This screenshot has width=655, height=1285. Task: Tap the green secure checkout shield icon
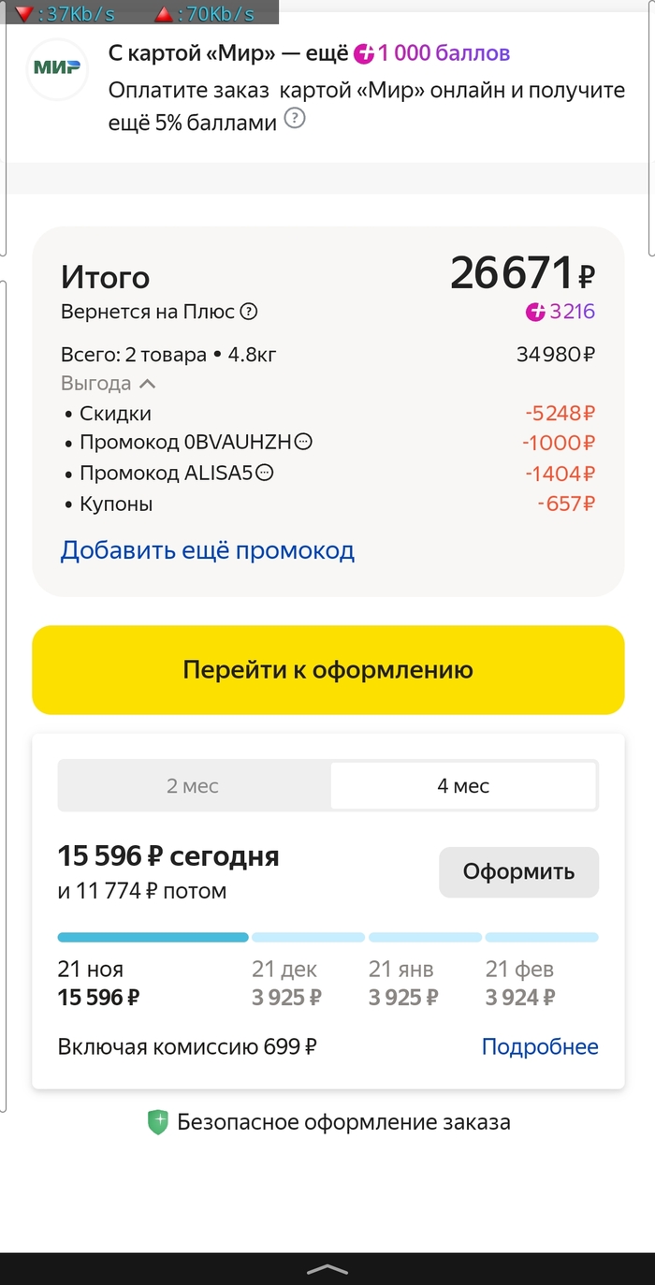pyautogui.click(x=158, y=1122)
